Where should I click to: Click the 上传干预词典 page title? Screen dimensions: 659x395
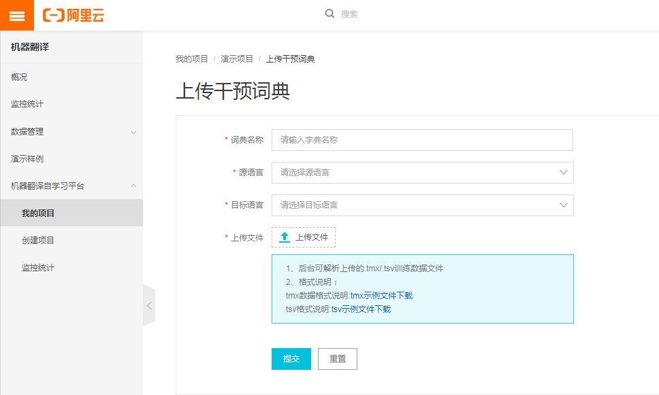click(233, 91)
